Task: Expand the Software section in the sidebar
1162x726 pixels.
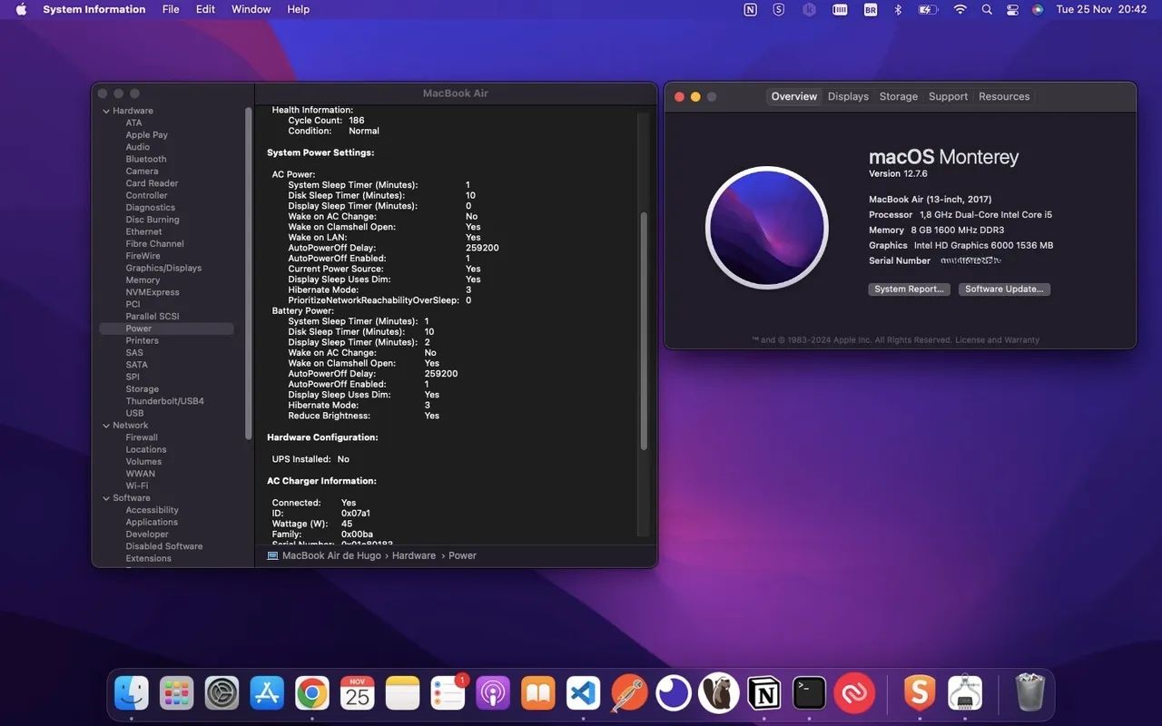Action: tap(106, 497)
